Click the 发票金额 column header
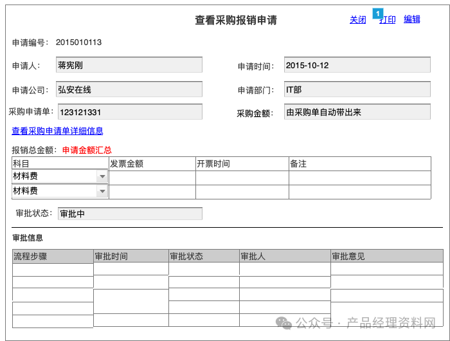The image size is (450, 341). pos(152,164)
